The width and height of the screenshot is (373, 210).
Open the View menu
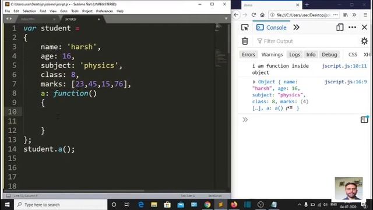pyautogui.click(x=53, y=11)
